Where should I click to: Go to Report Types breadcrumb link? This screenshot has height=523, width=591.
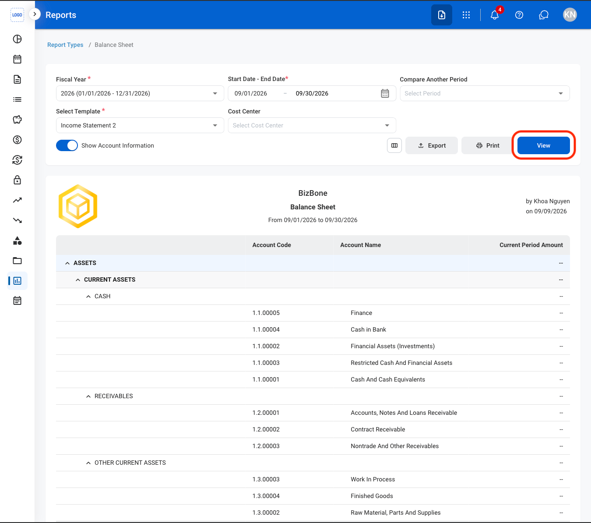(x=65, y=45)
